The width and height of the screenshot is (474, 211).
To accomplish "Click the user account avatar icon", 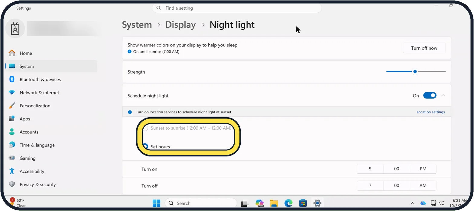I will click(x=15, y=29).
